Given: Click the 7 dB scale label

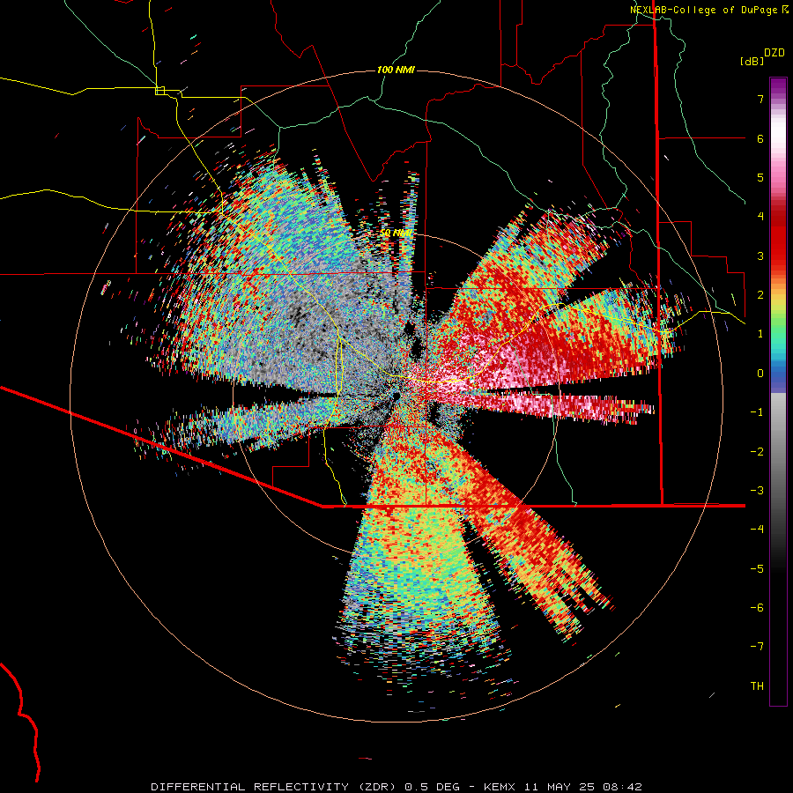Looking at the screenshot, I should click(760, 99).
